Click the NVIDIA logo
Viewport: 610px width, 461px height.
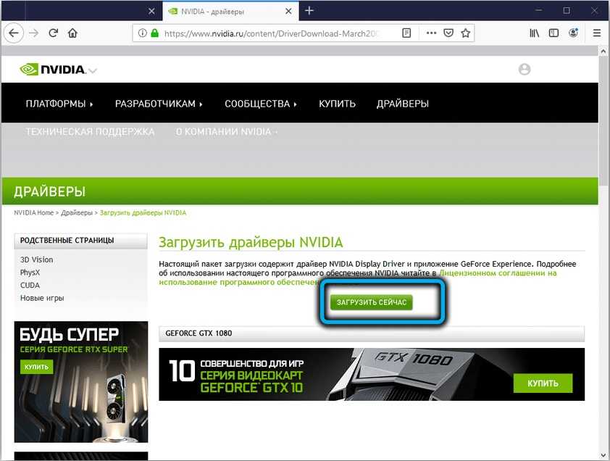click(x=52, y=70)
